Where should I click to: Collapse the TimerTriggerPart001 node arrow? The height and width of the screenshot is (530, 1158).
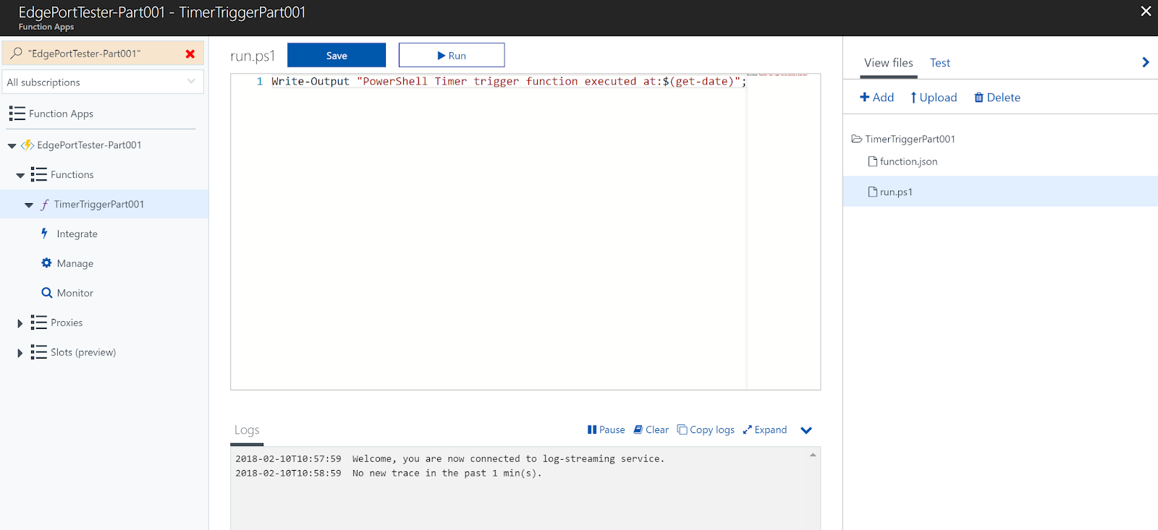tap(29, 205)
